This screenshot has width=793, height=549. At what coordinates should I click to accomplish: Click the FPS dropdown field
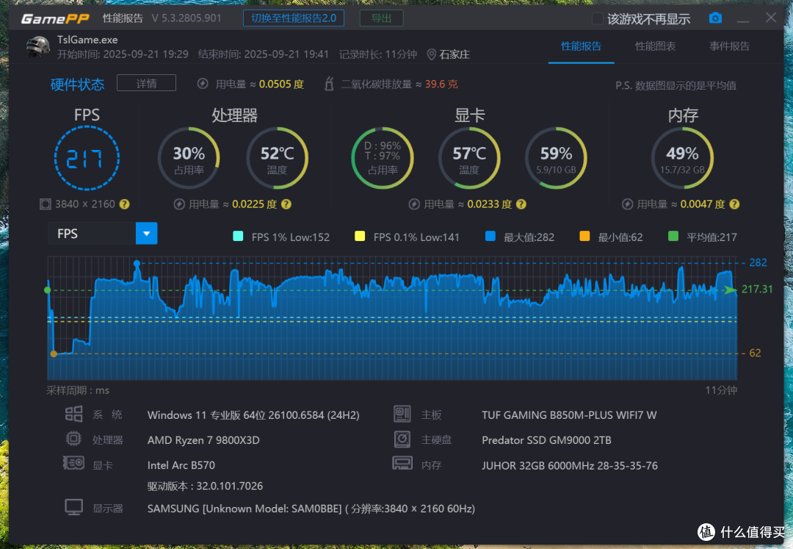pos(103,233)
